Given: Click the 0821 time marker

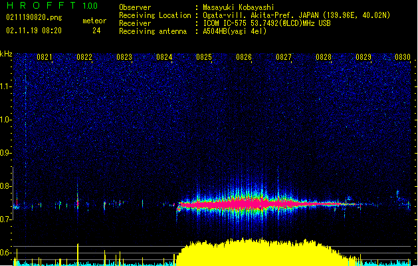Looking at the screenshot, I should click(45, 57).
